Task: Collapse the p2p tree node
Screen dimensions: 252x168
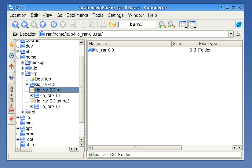Action: (23, 74)
